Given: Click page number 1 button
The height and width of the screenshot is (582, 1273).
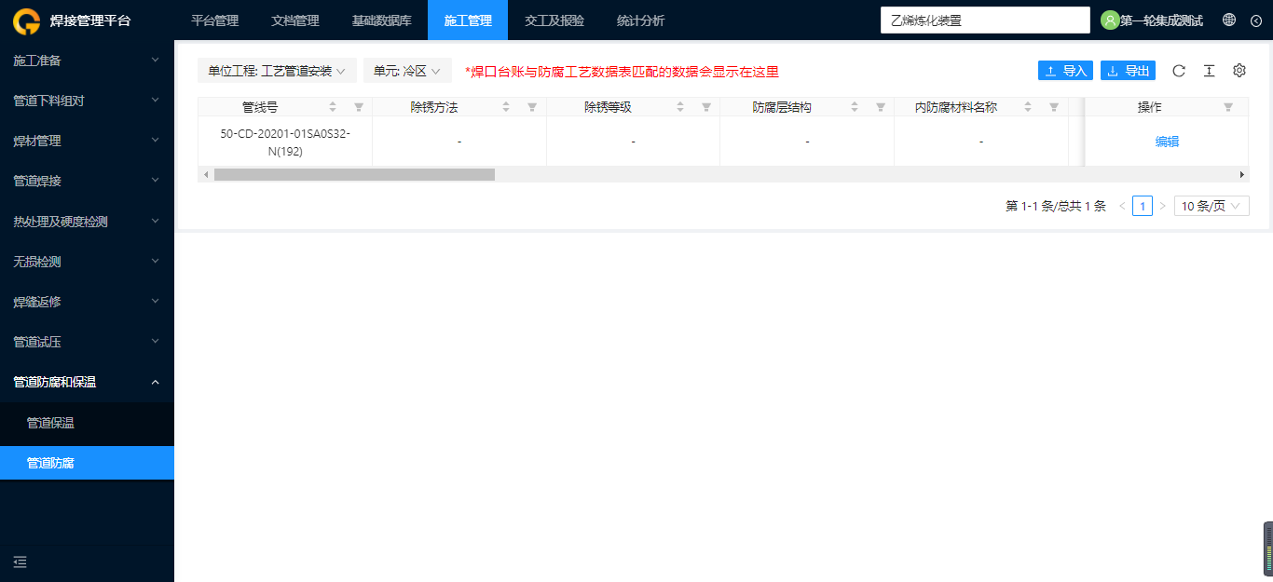Looking at the screenshot, I should (x=1143, y=206).
